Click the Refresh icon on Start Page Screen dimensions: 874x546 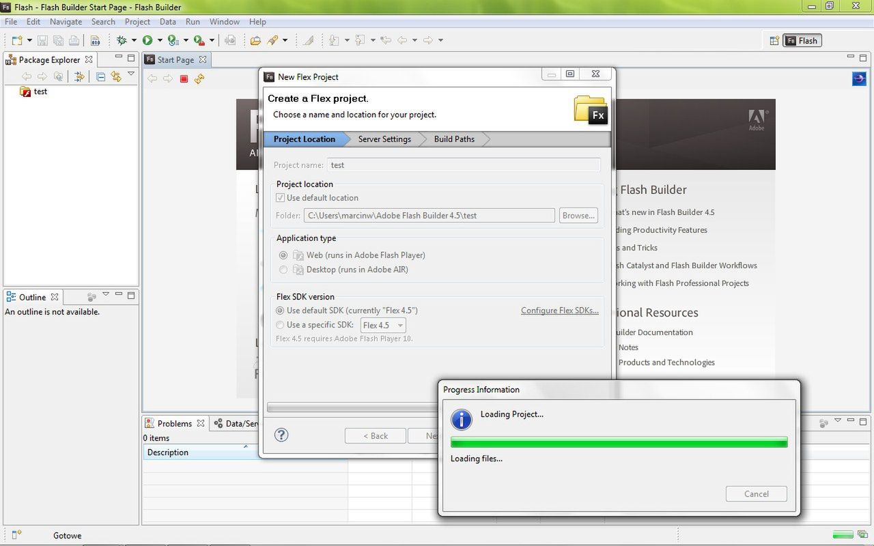tap(199, 78)
